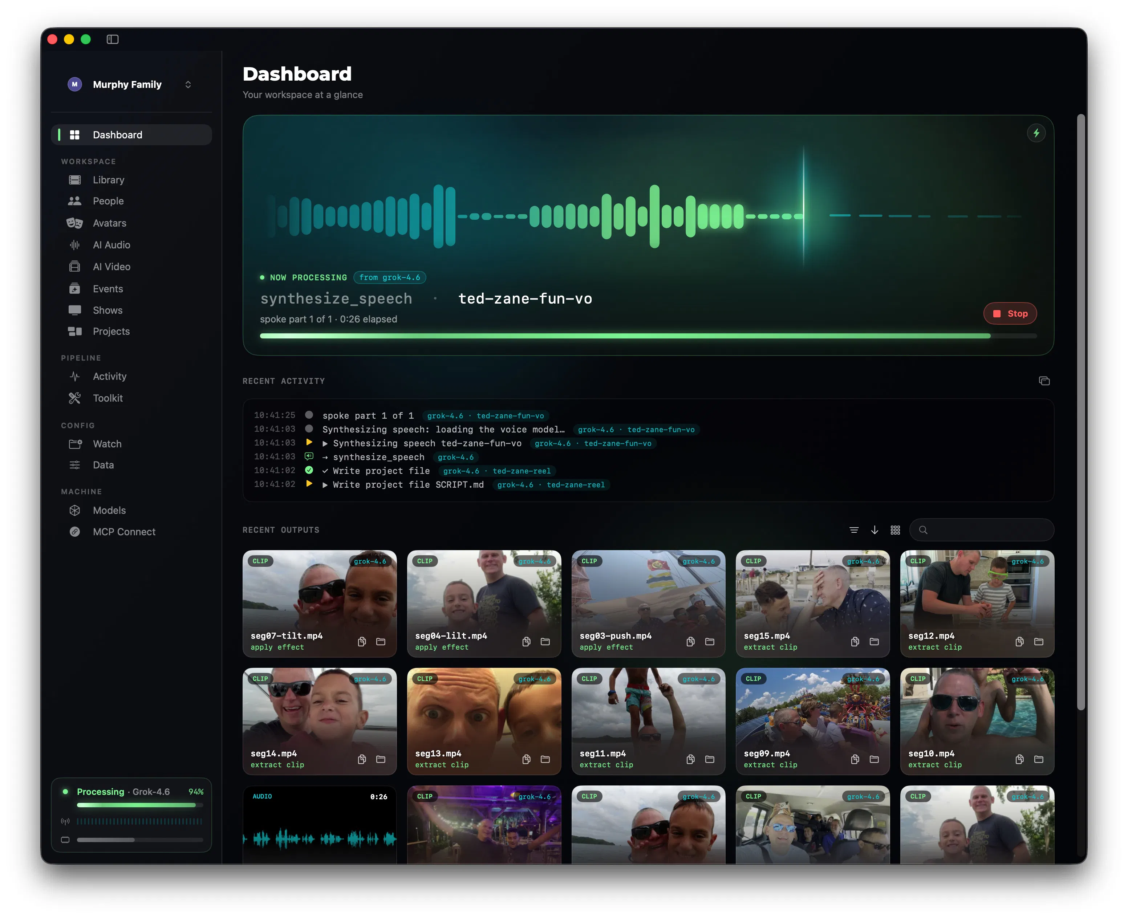Click the Models cube icon
1128x918 pixels.
pyautogui.click(x=74, y=510)
